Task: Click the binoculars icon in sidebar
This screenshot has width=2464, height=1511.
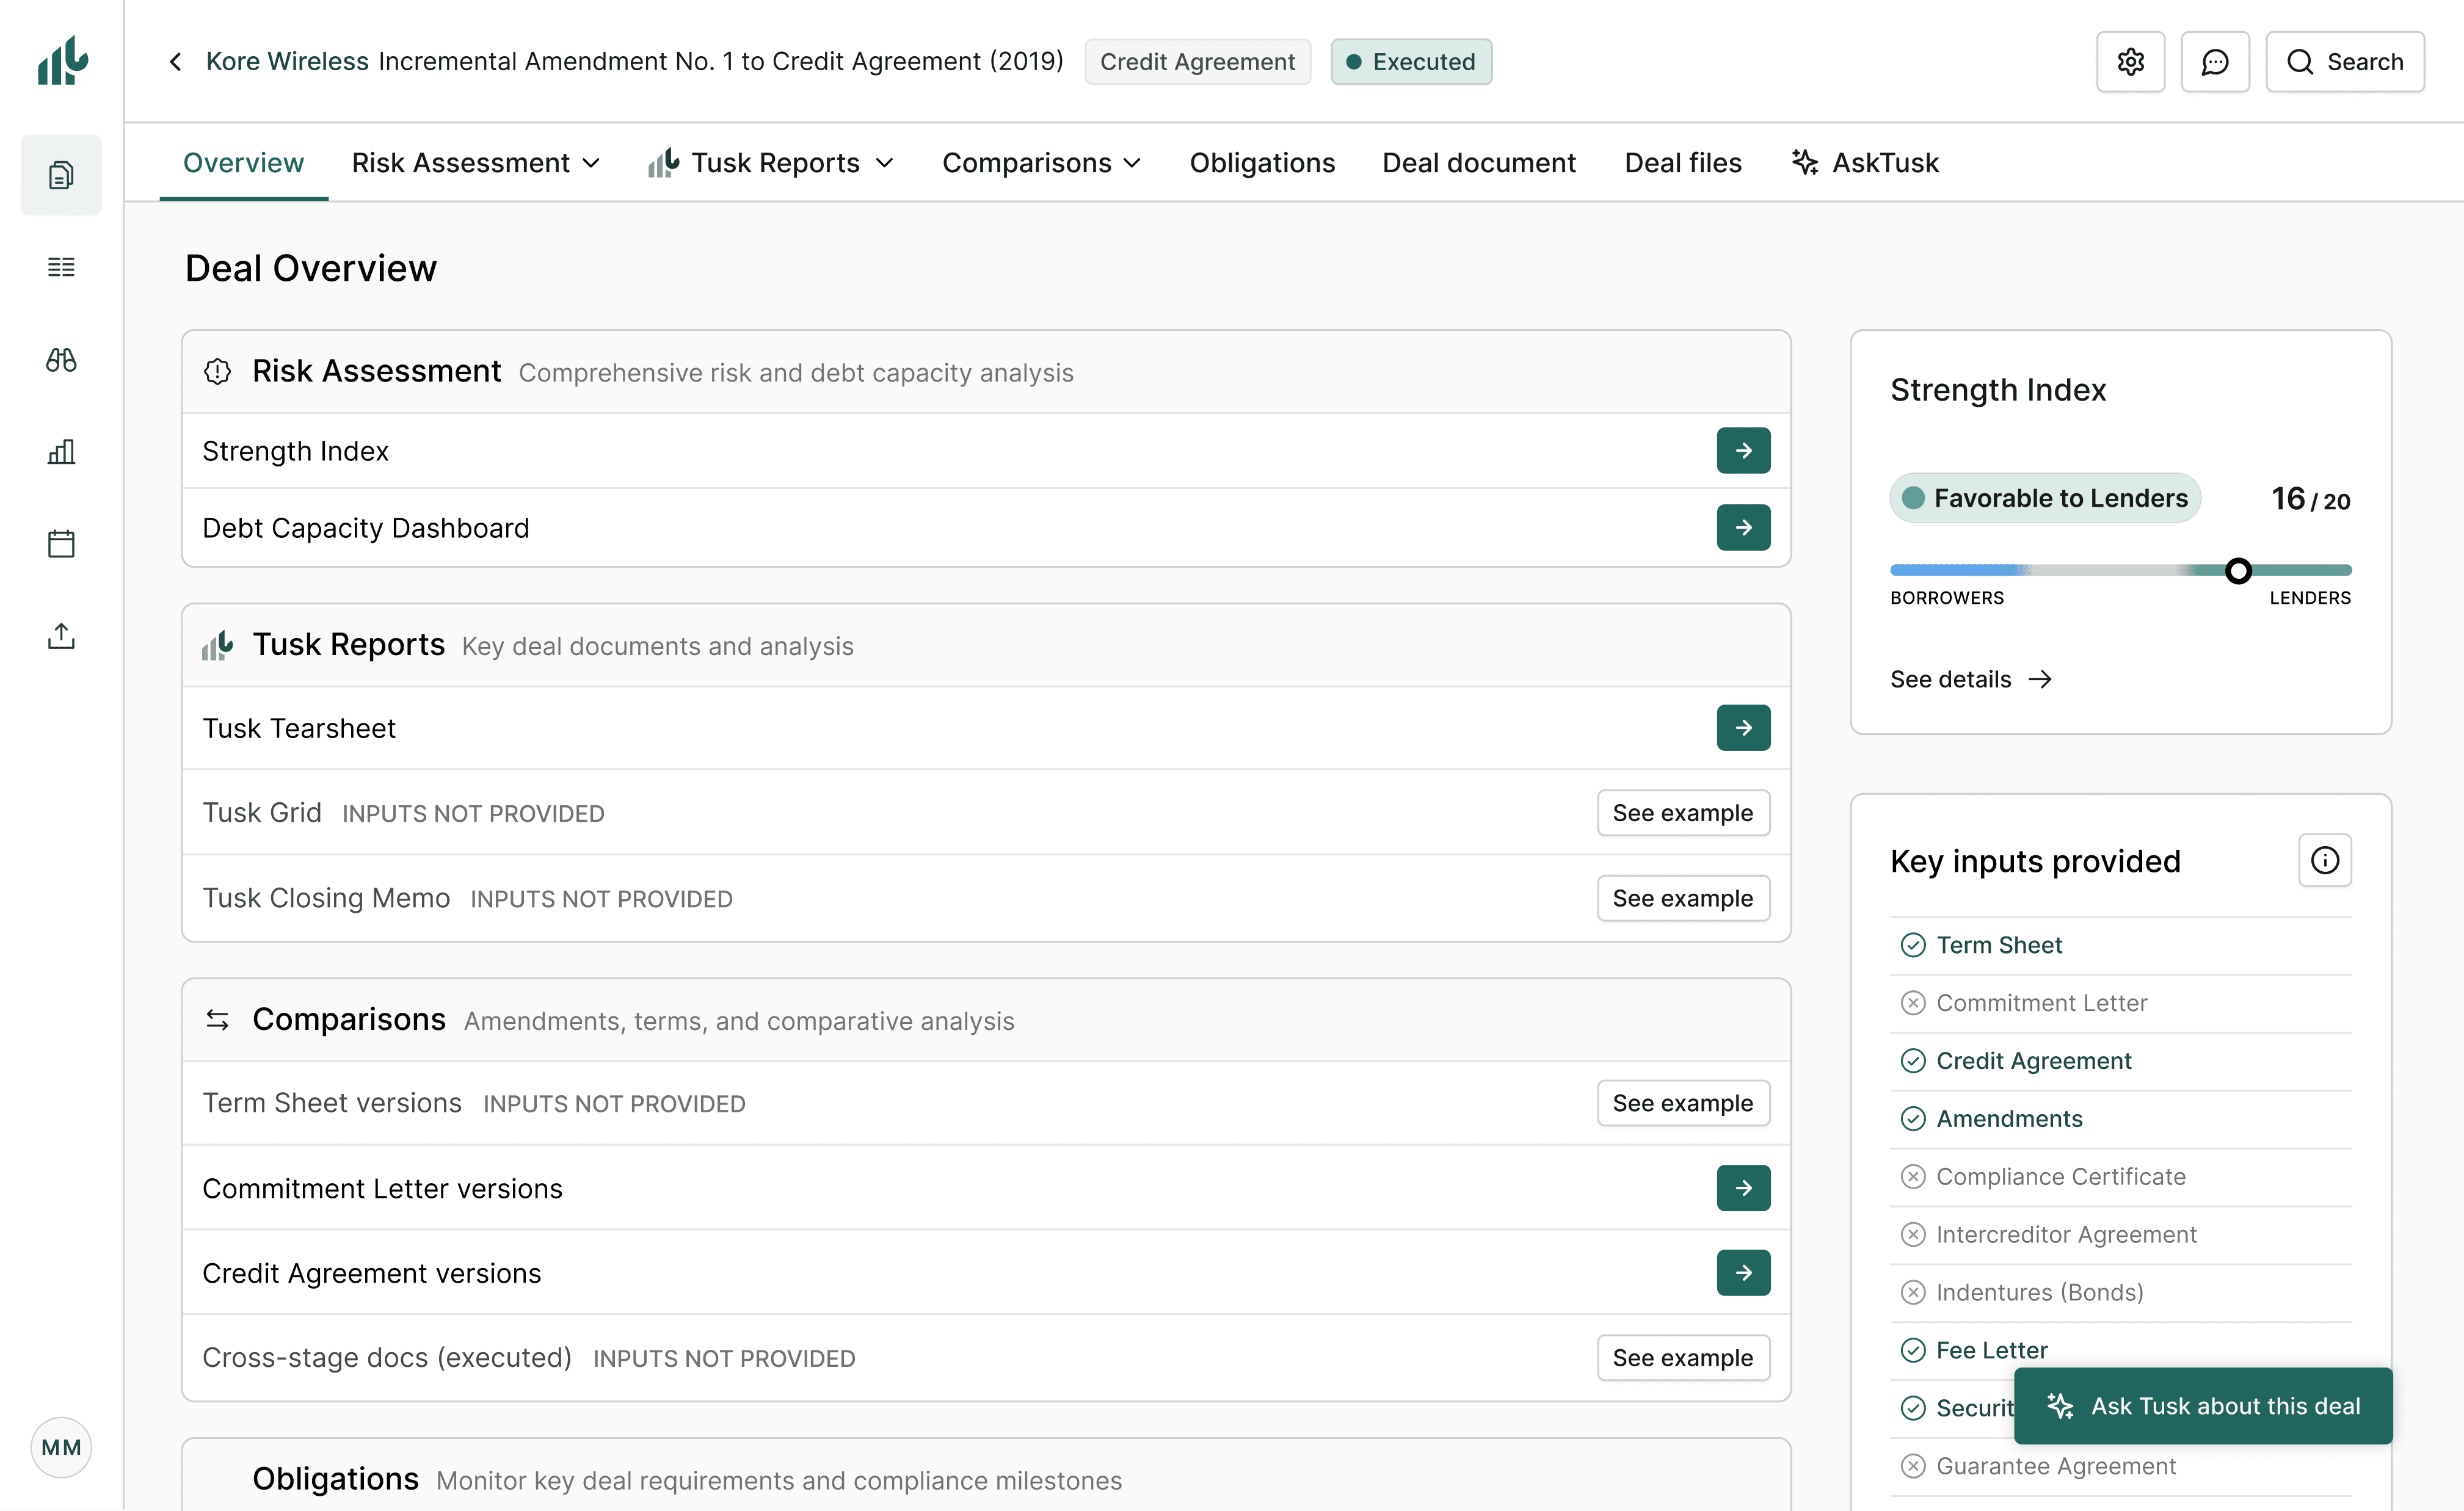Action: [61, 360]
